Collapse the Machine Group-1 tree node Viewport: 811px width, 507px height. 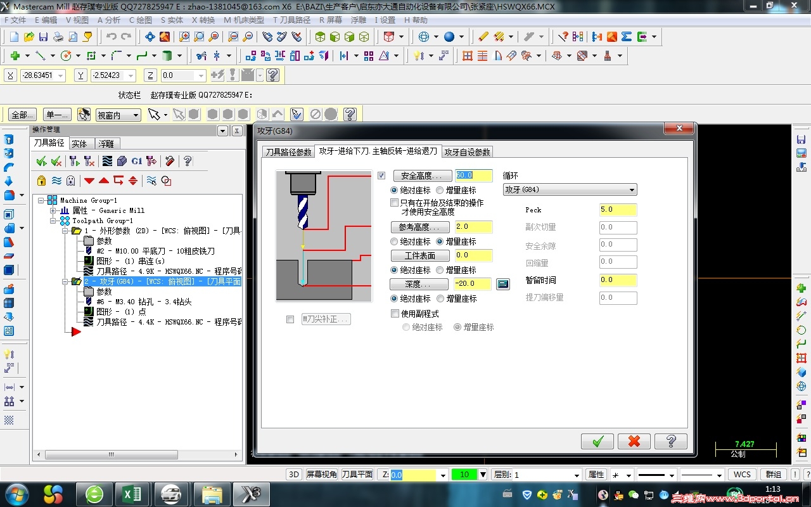tap(41, 200)
